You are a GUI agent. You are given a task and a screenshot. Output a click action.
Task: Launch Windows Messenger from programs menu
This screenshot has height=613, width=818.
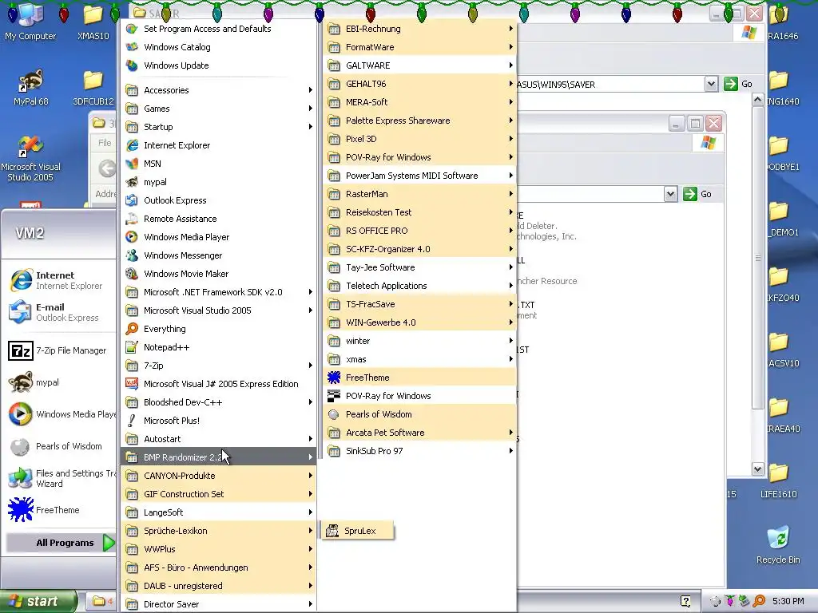coord(219,255)
